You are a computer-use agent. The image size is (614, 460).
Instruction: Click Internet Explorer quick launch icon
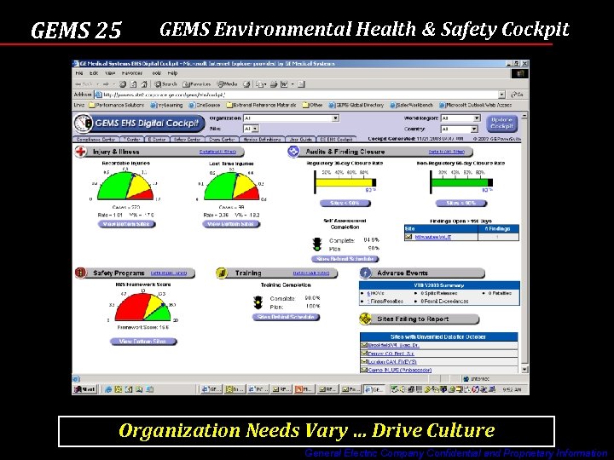click(x=108, y=389)
